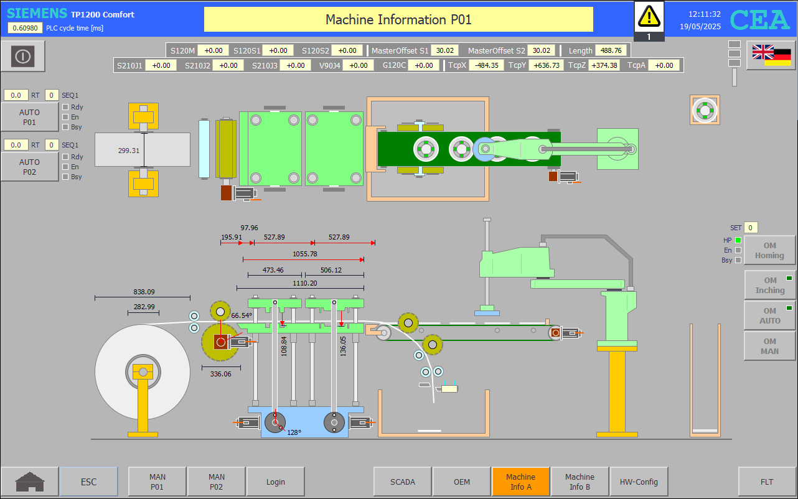Open the Machine Info B tab
798x499 pixels.
tap(580, 482)
